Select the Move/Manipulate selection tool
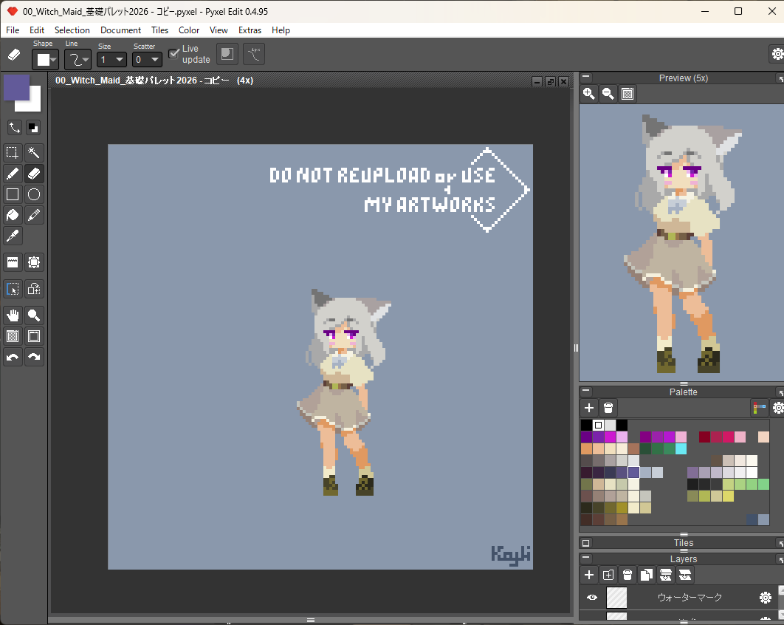The image size is (784, 625). (x=13, y=289)
